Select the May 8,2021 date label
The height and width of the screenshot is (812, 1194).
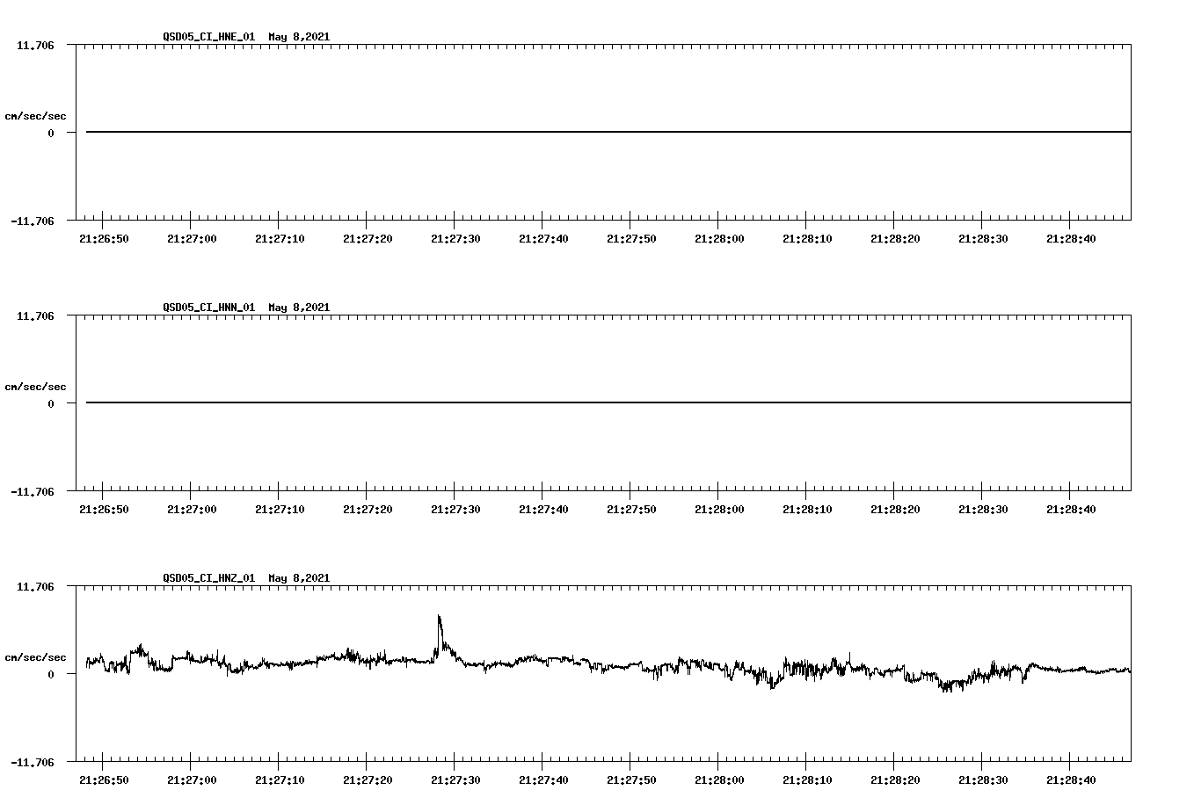click(x=300, y=37)
